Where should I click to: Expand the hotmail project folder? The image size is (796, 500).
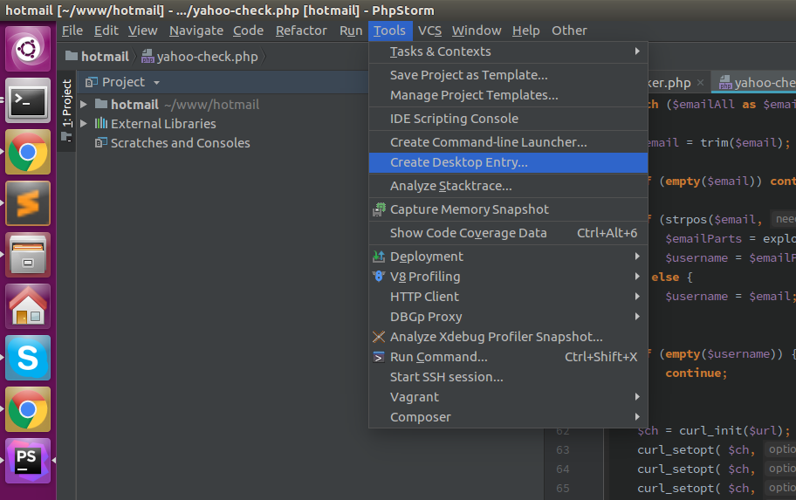[x=84, y=105]
